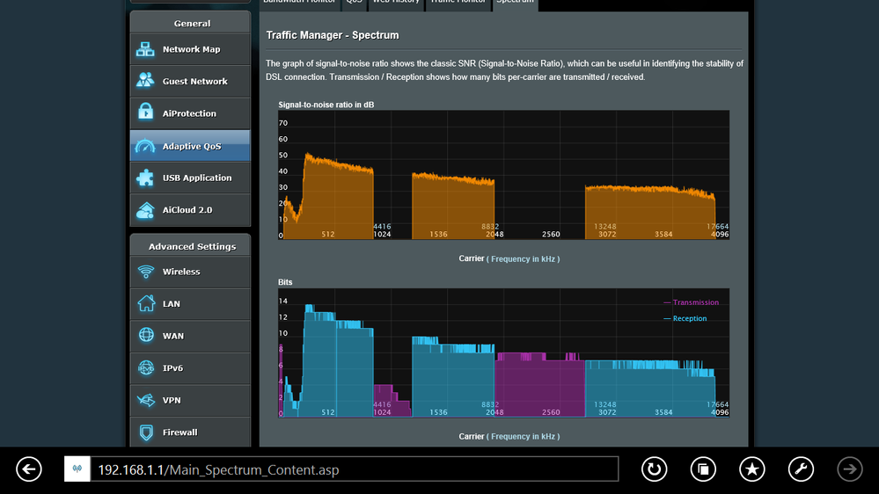Open the QoS tab
The height and width of the screenshot is (494, 879).
(354, 4)
